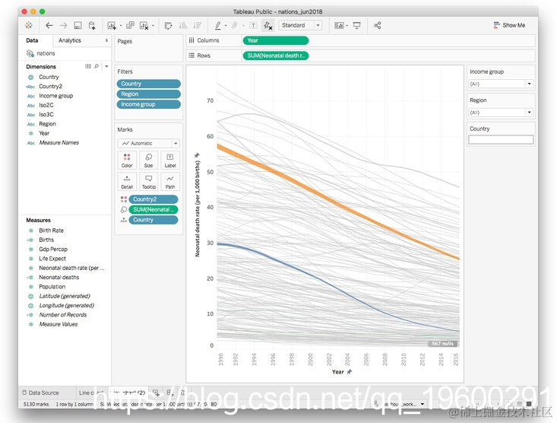
Task: Click the Year pill on Columns shelf
Action: pos(276,40)
